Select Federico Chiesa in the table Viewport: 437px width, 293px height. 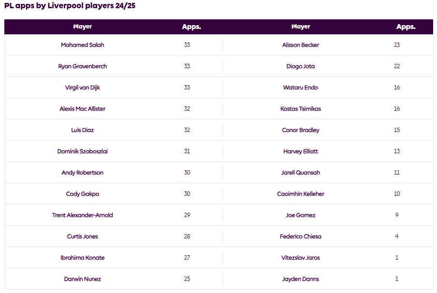pos(301,236)
